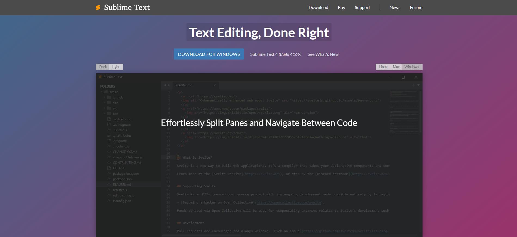
Task: Switch screenshot theme to Light
Action: (x=115, y=67)
